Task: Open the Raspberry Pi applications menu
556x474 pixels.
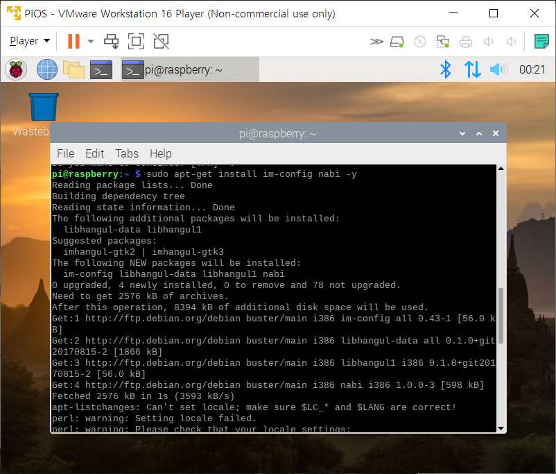Action: [17, 69]
